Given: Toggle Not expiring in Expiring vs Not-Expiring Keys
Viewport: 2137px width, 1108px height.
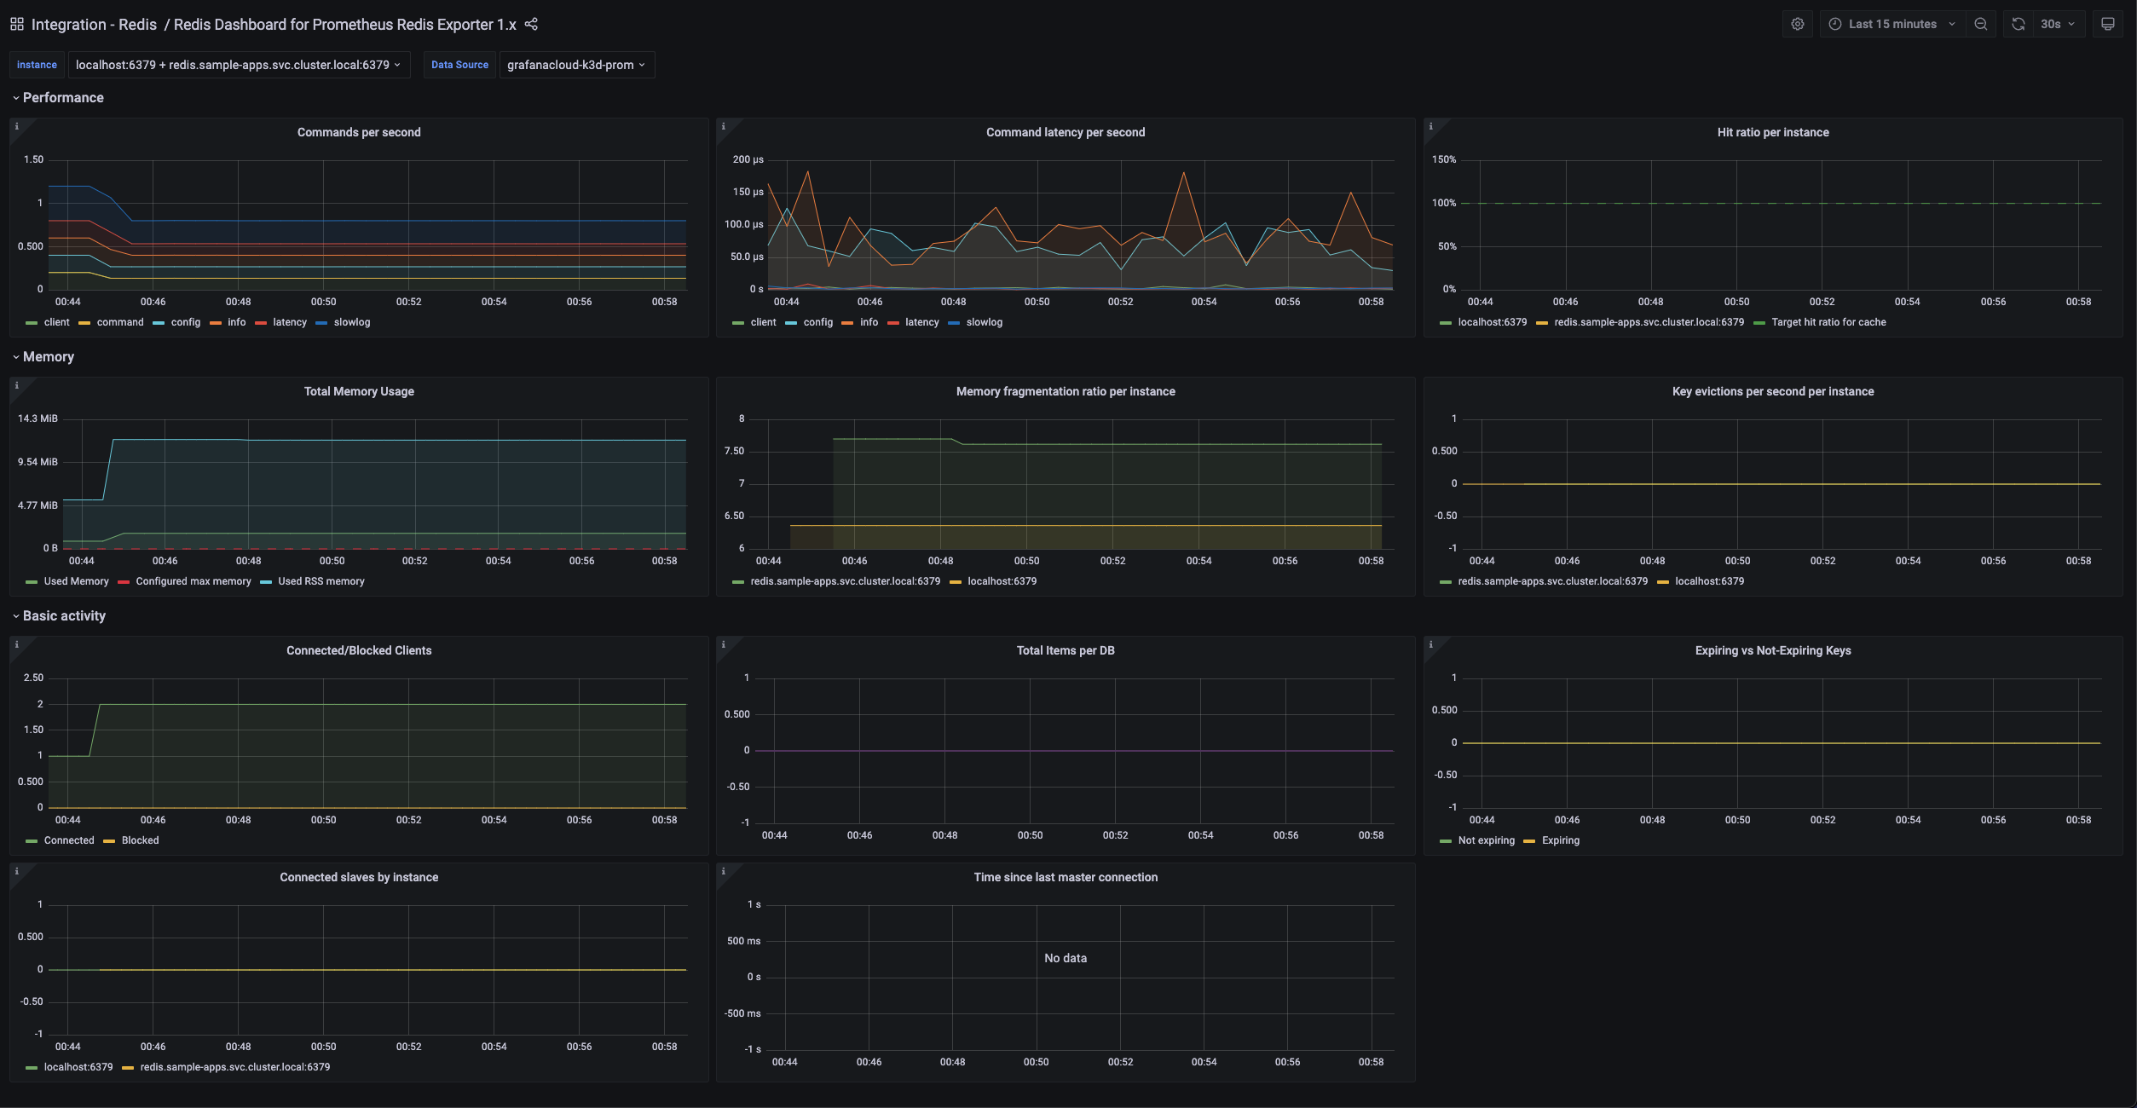Looking at the screenshot, I should [x=1485, y=840].
